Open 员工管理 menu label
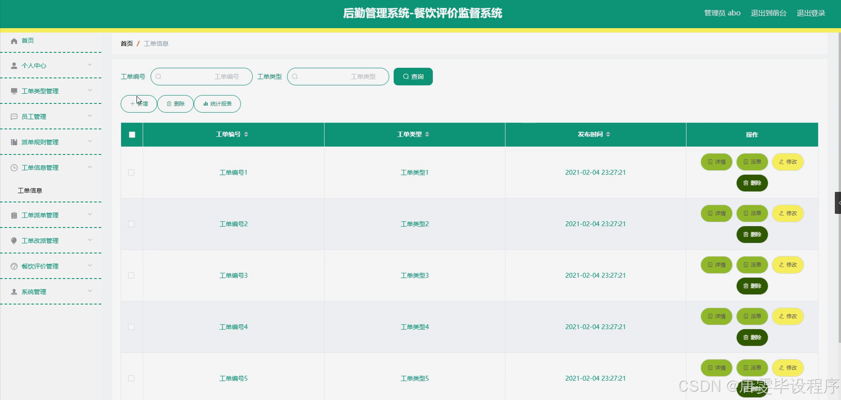Image resolution: width=841 pixels, height=400 pixels. (34, 117)
